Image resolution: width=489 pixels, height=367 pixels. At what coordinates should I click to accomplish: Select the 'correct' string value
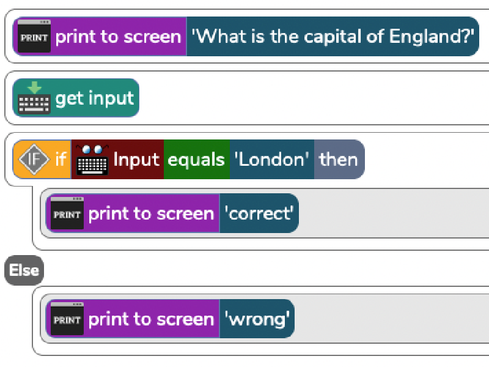259,213
